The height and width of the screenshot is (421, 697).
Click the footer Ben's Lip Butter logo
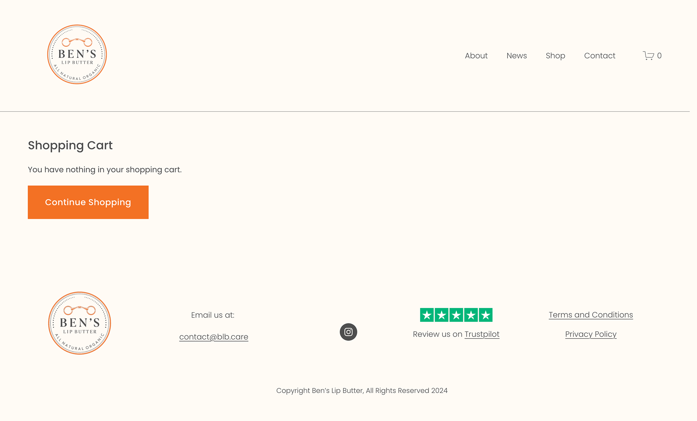tap(80, 323)
